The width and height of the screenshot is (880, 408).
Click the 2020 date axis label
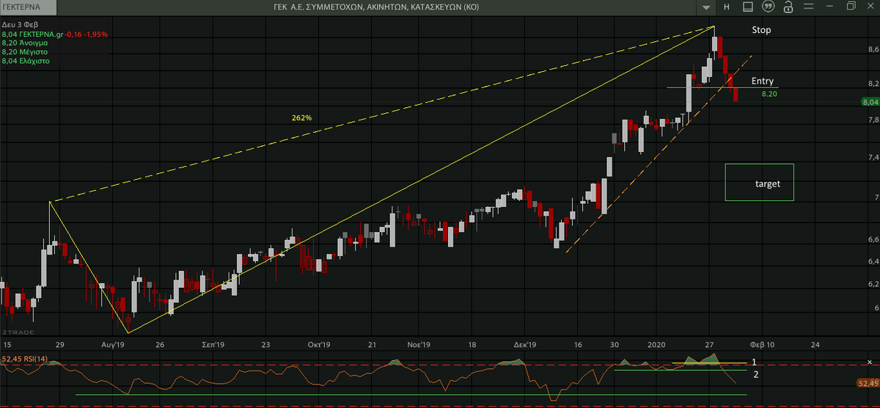point(656,344)
